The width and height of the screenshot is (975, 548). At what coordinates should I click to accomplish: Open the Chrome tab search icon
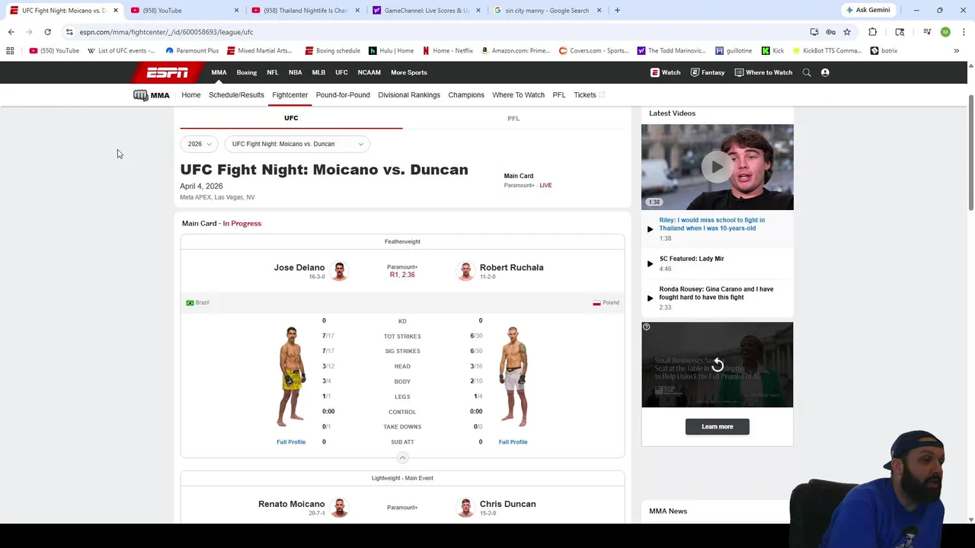(x=900, y=32)
